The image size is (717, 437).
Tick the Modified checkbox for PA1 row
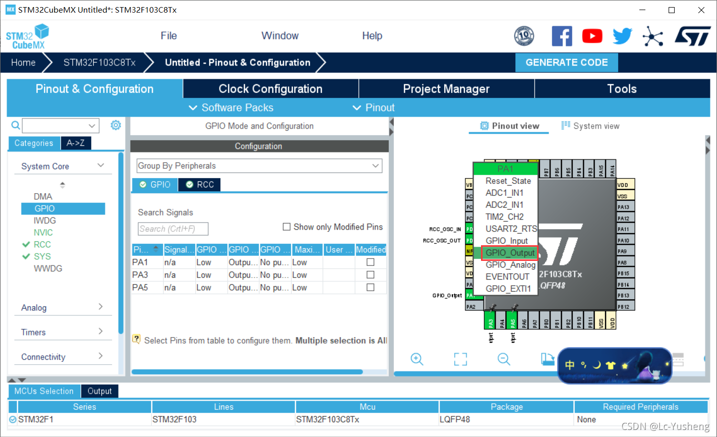(371, 262)
